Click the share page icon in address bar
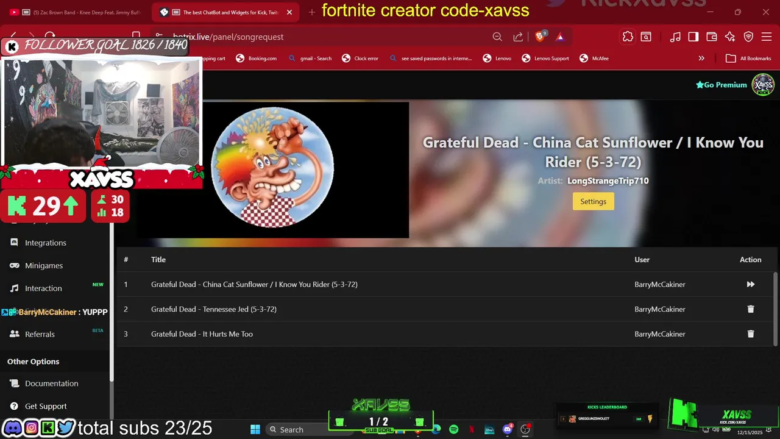Image resolution: width=780 pixels, height=439 pixels. click(518, 37)
